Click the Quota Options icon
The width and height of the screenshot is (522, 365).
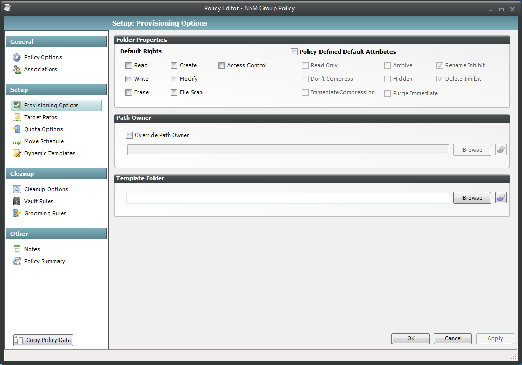tap(17, 129)
